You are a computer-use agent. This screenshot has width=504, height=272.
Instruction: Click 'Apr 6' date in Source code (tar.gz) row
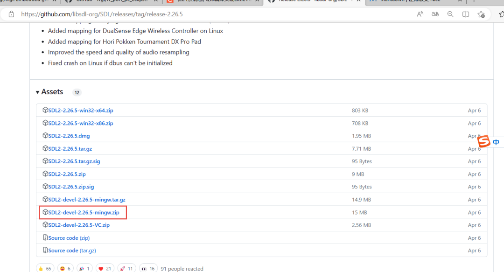(x=475, y=250)
